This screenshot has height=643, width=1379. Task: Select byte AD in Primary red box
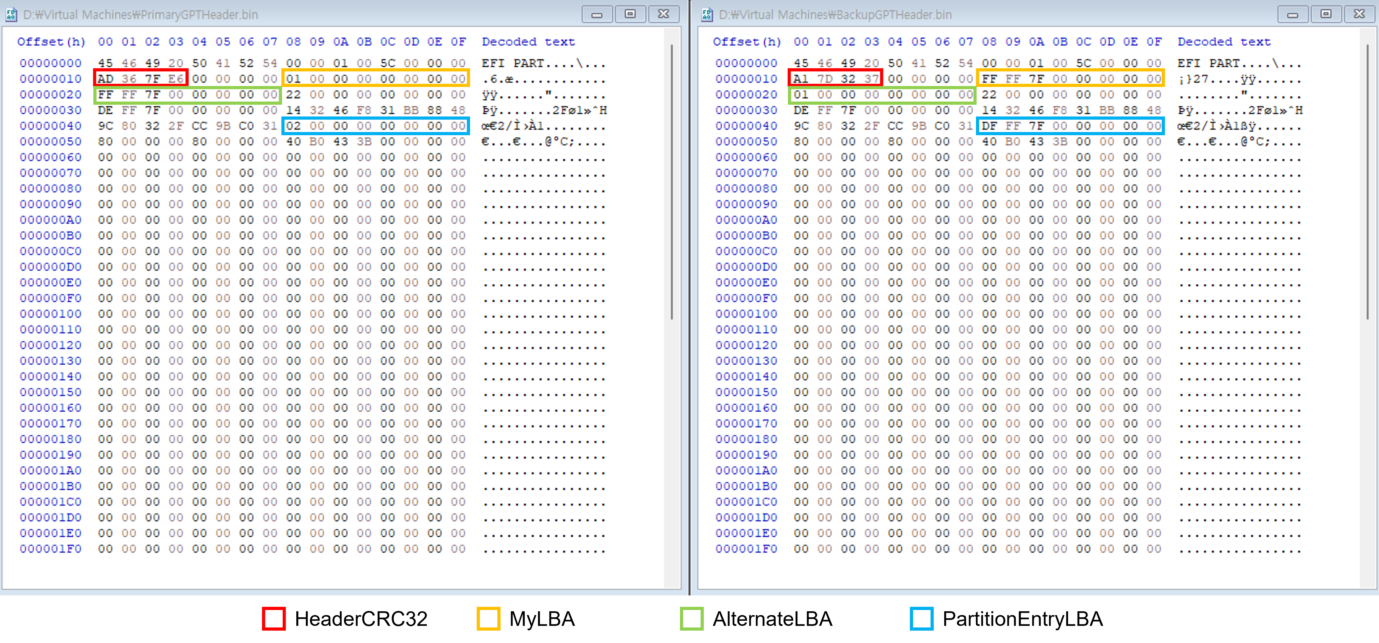[x=105, y=79]
